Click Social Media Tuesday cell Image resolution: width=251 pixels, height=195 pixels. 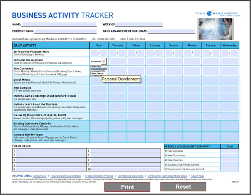pos(211,81)
